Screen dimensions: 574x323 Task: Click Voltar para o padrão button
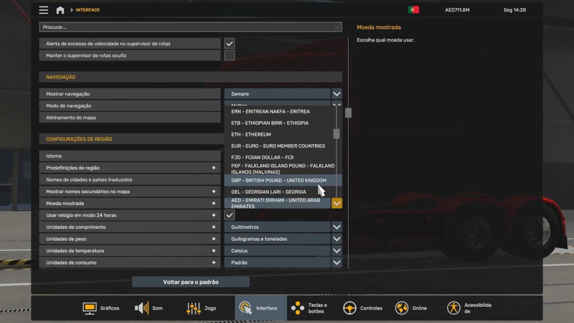tap(190, 282)
